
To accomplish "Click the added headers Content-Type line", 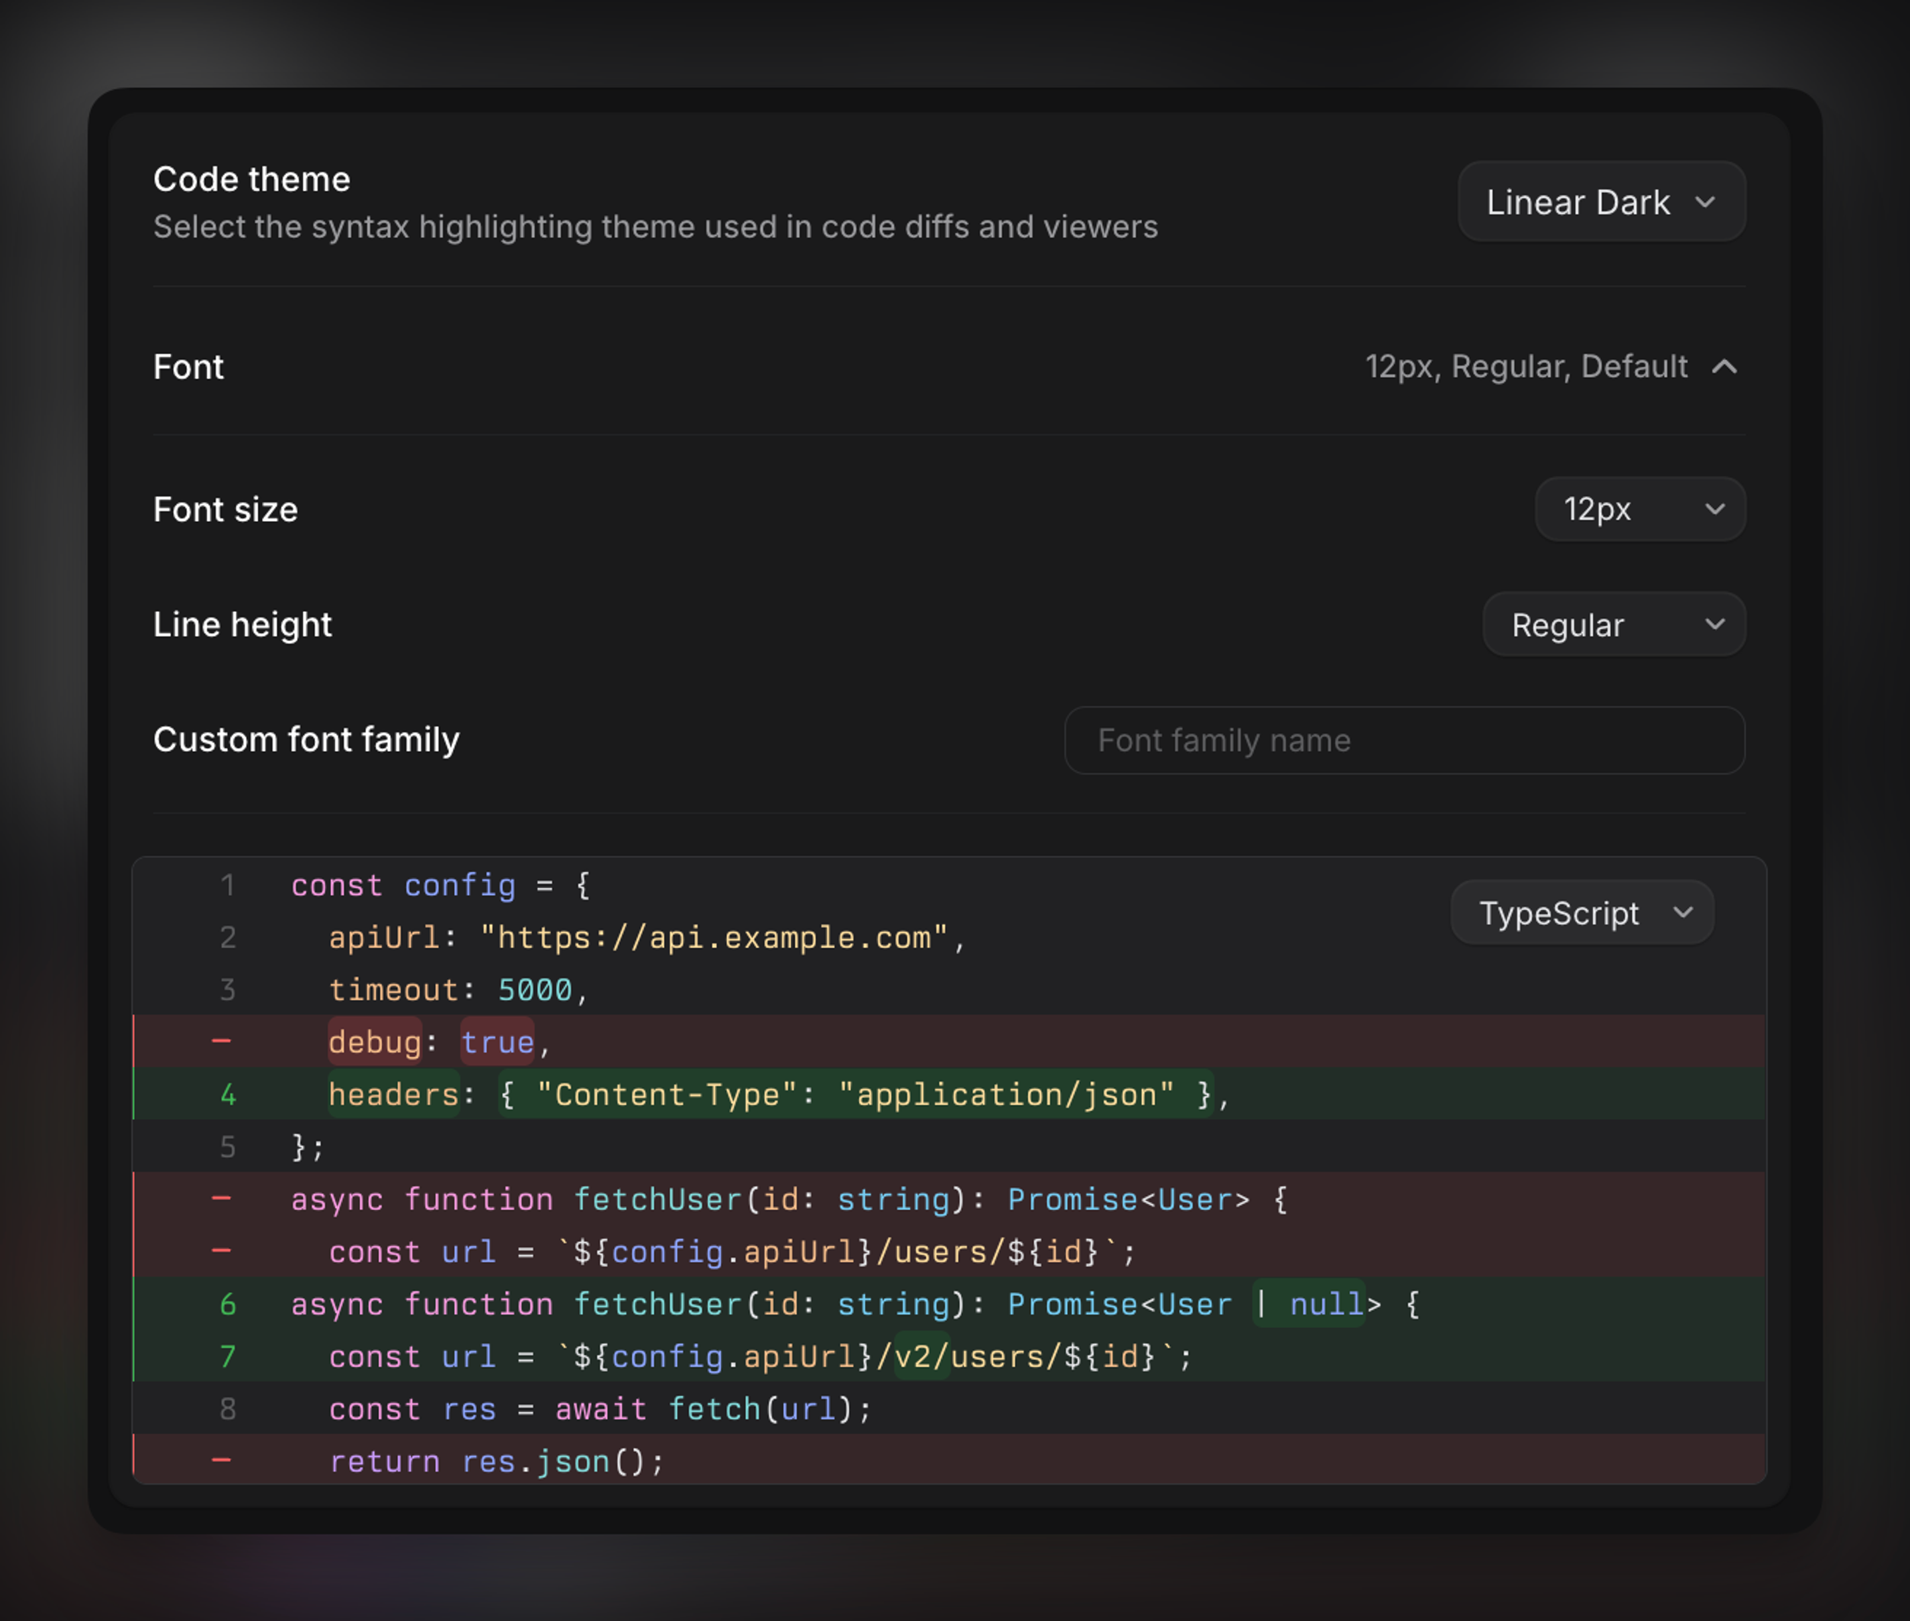I will point(948,1095).
